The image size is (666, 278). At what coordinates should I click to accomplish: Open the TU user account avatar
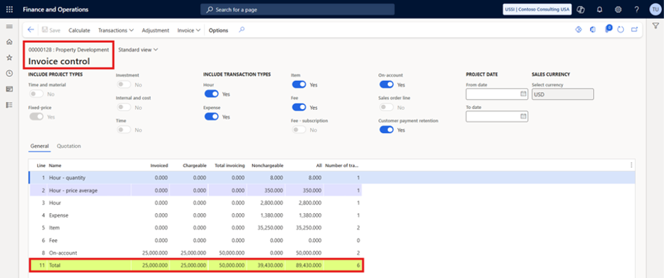click(x=654, y=10)
